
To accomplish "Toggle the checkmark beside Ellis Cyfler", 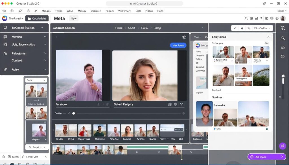I will pyautogui.click(x=235, y=28).
